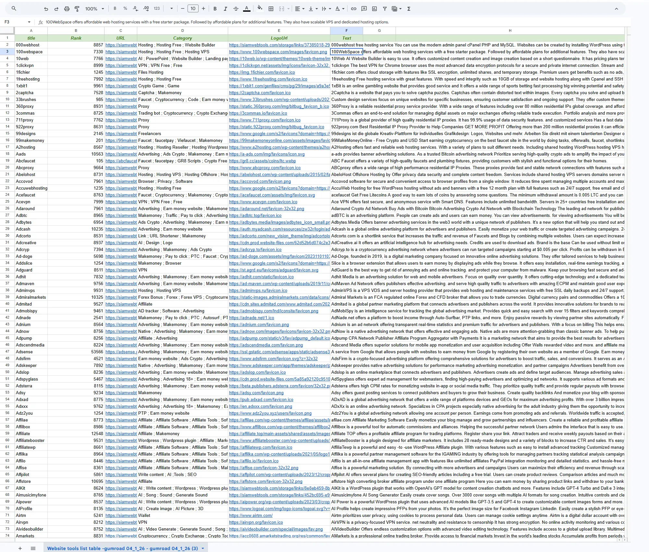
Task: Open the text wrapping dropdown
Action: 326,9
